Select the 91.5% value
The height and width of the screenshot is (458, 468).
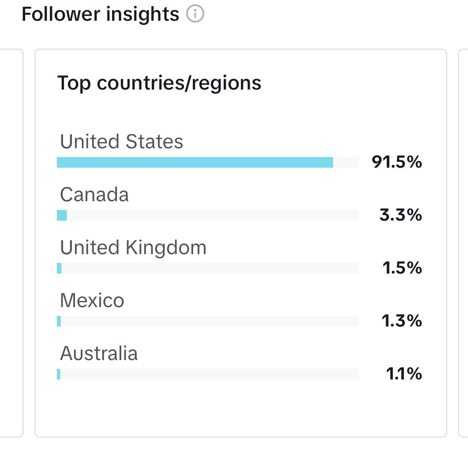point(397,162)
